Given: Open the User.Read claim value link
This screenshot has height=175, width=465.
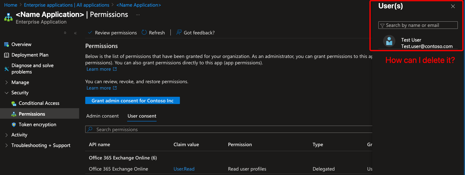Looking at the screenshot, I should pos(184,169).
